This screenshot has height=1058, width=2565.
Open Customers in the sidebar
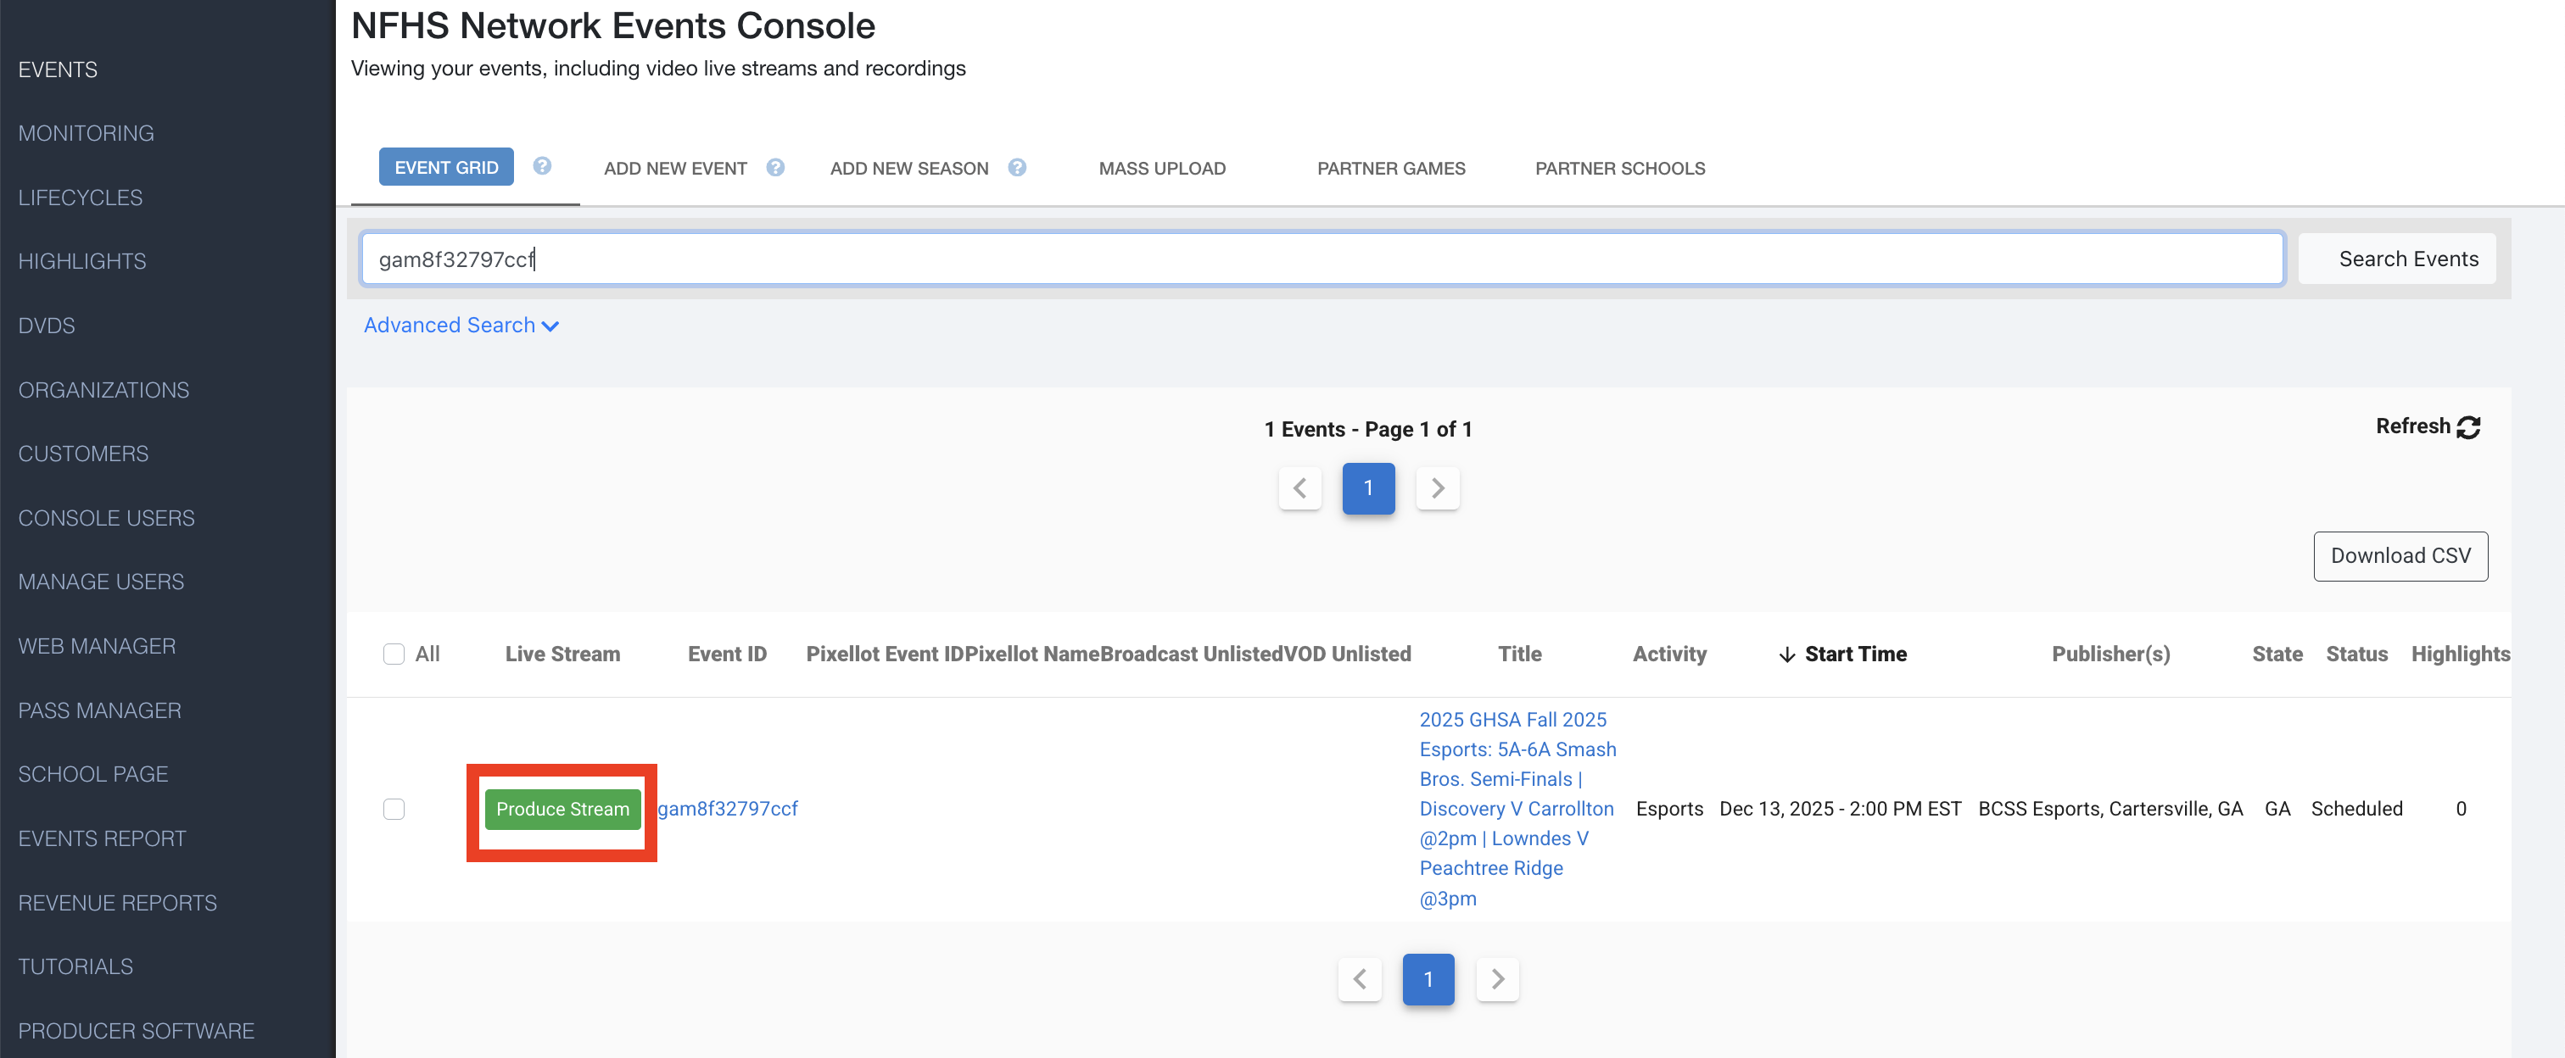point(84,453)
